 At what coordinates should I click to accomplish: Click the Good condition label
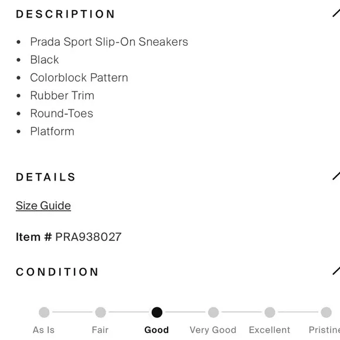click(157, 330)
